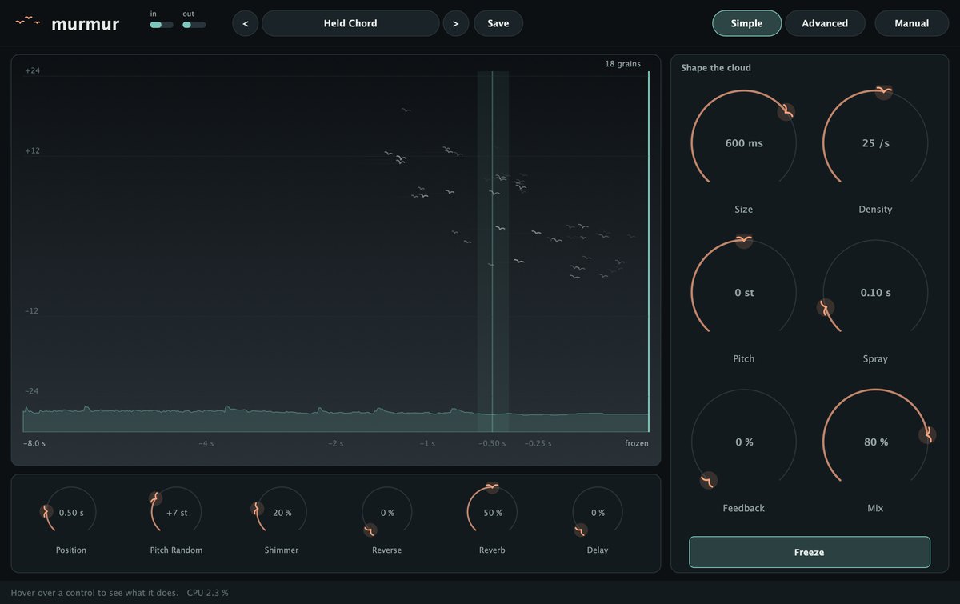Screen dimensions: 960x604
Task: Click the bird handle on Pitch knob
Action: pyautogui.click(x=744, y=240)
